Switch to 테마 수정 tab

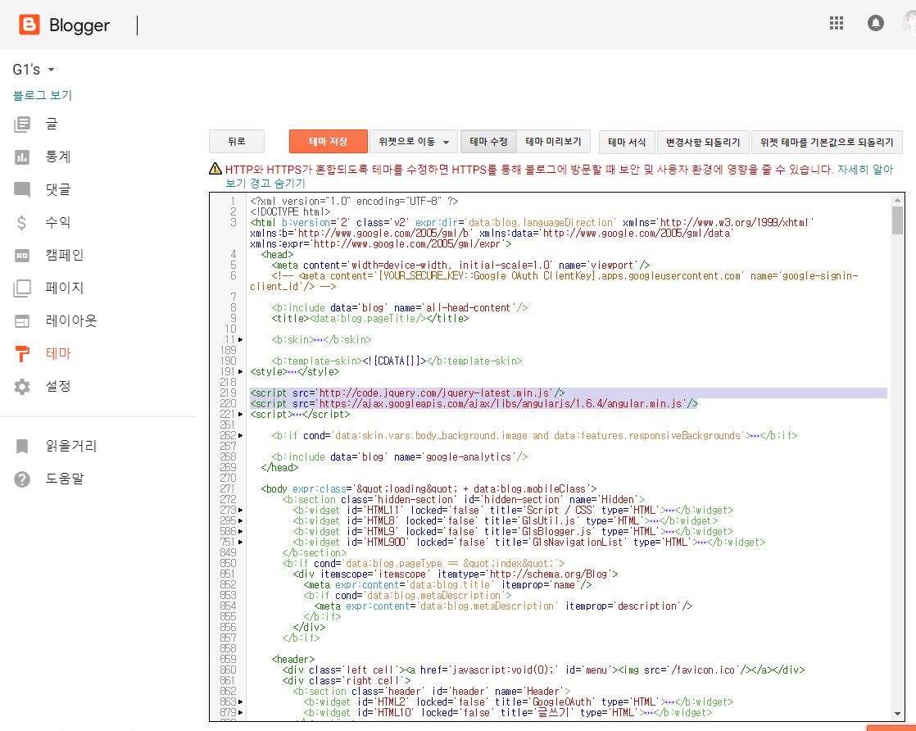click(x=488, y=142)
